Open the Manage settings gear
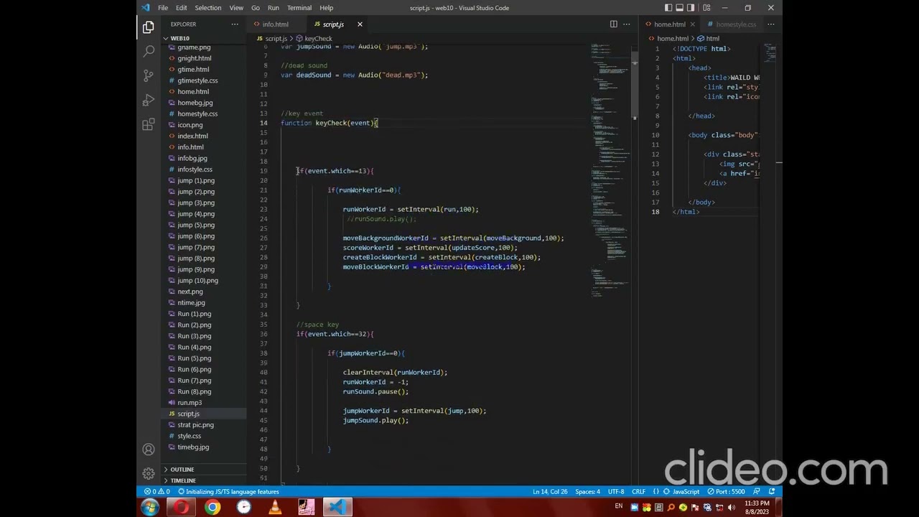 click(x=148, y=472)
